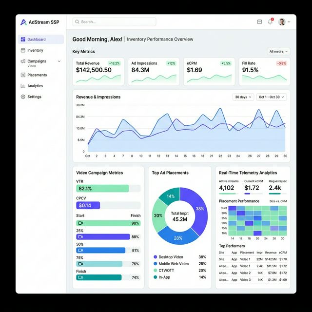Select the 14% donut segment
Viewport: 312px width, 312px height.
tap(170, 196)
